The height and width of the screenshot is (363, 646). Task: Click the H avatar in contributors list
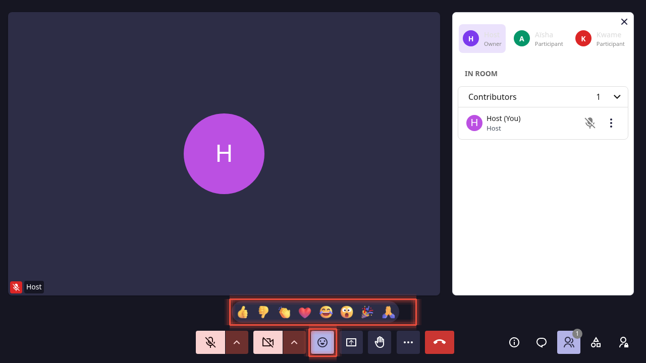474,123
